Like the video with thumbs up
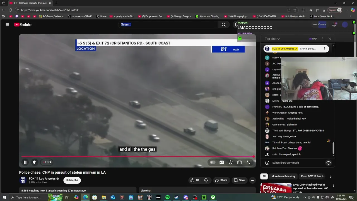357x201 pixels. tap(195, 180)
